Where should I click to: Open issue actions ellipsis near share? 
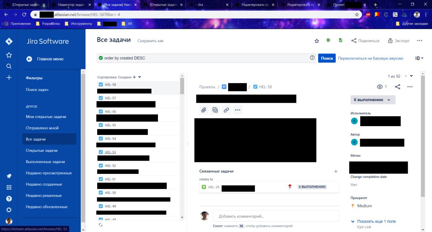tap(410, 87)
